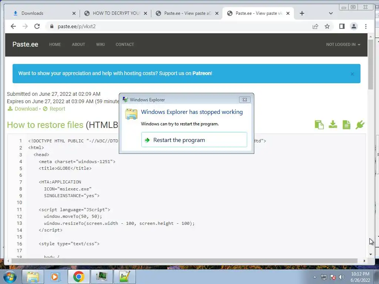View raw paste with the document icon
This screenshot has width=379, height=284.
(346, 125)
